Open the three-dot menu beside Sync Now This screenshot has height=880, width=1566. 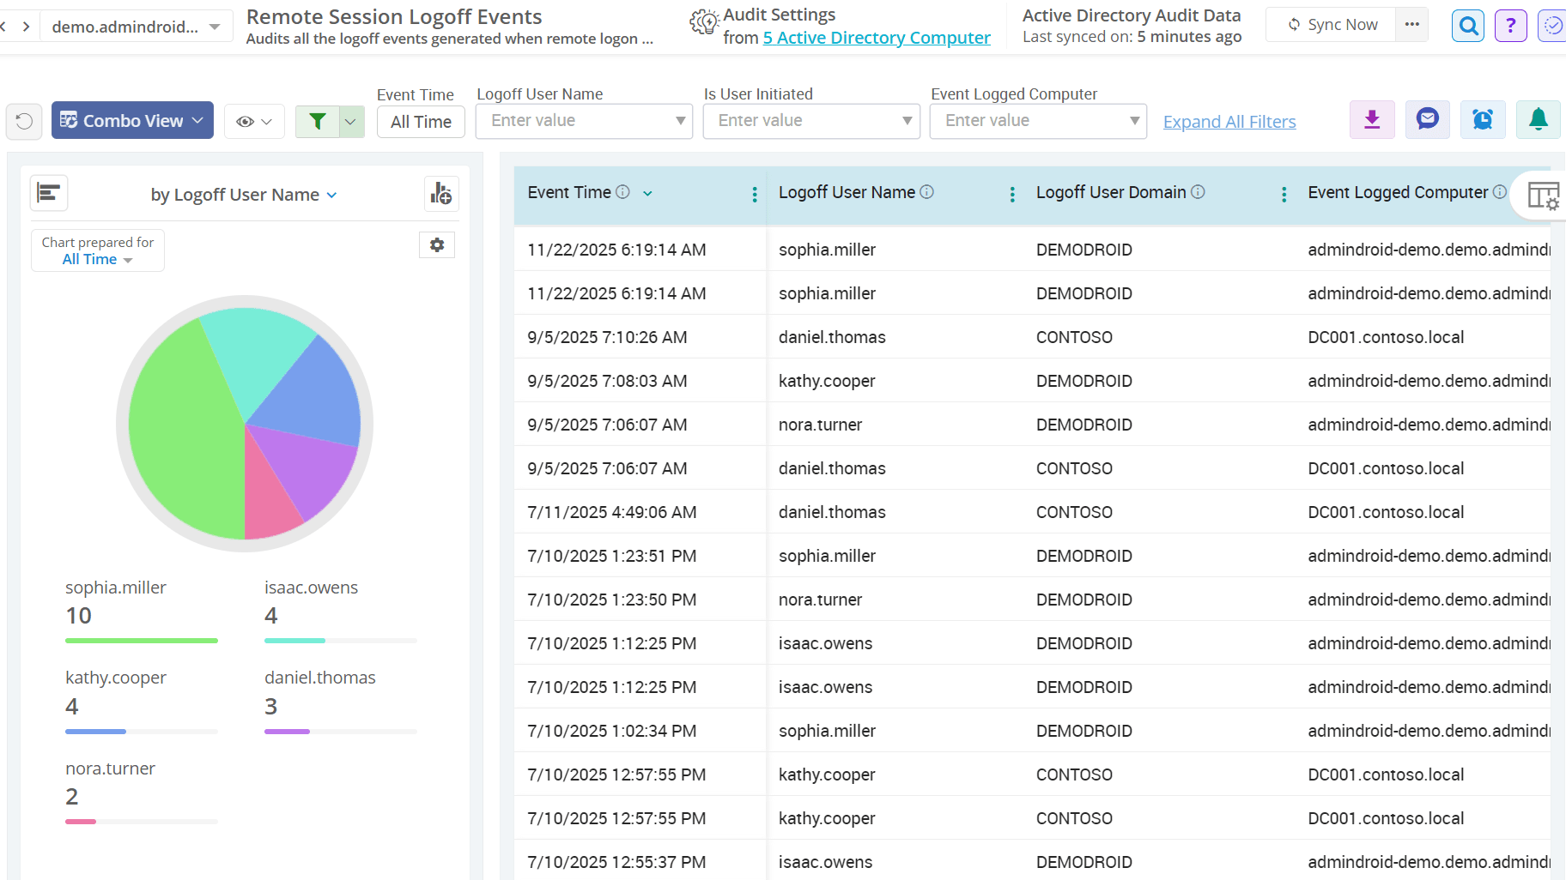1412,25
